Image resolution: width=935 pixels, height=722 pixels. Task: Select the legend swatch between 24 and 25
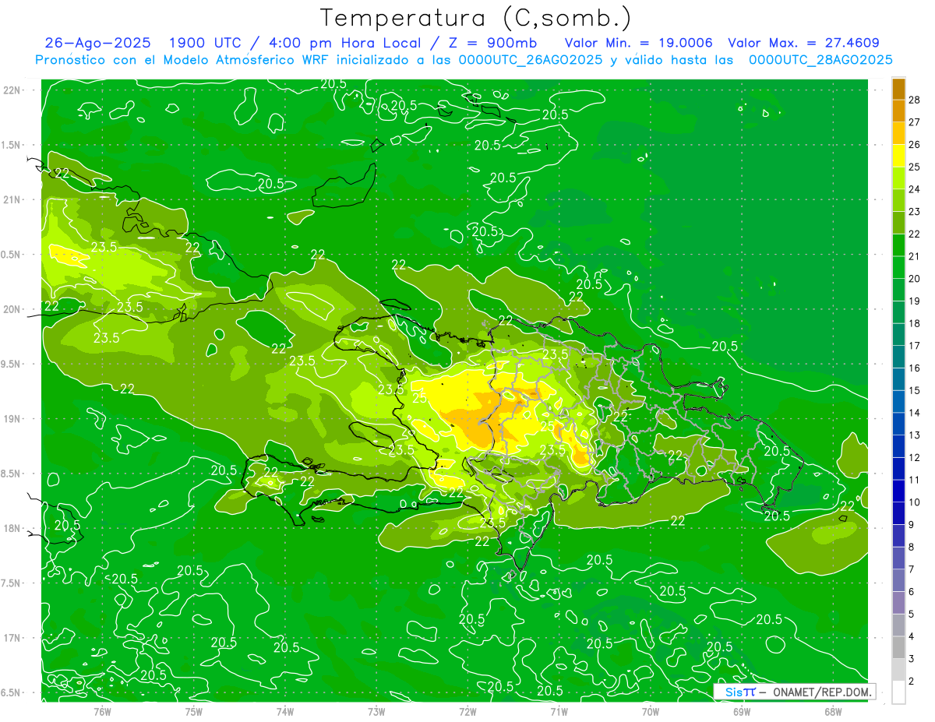(898, 178)
